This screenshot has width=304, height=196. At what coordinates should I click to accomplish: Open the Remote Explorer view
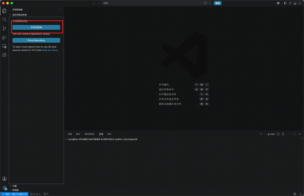4,46
